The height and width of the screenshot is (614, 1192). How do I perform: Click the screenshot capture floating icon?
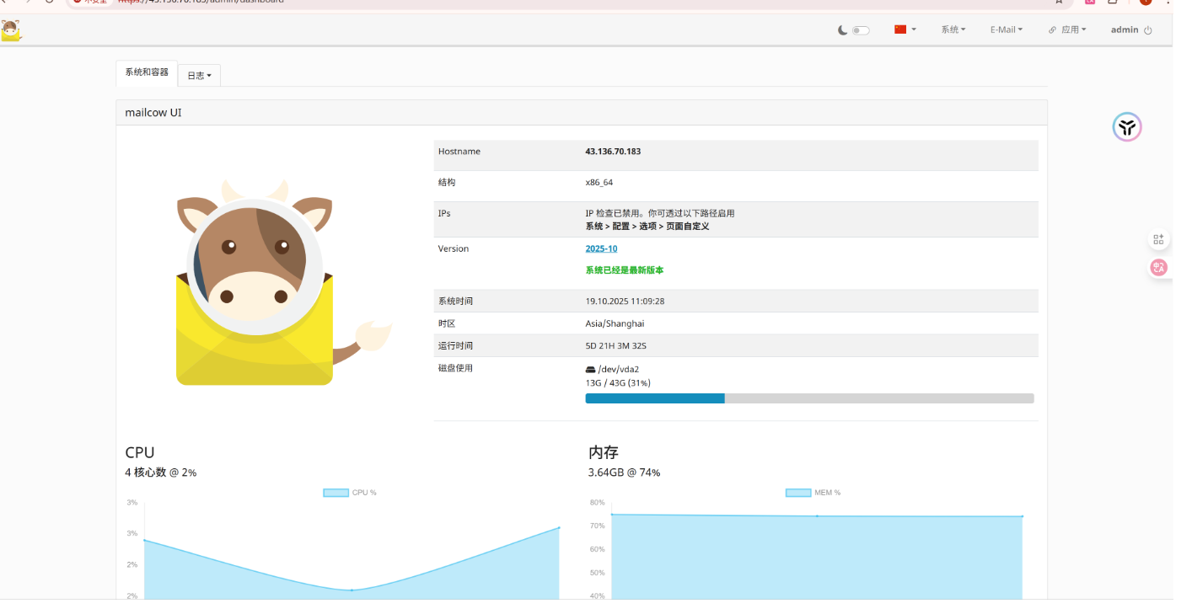point(1158,238)
